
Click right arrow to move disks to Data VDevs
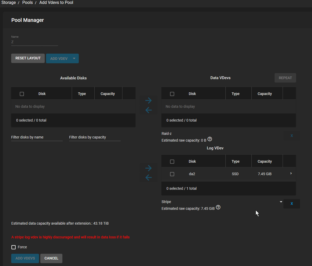pos(148,100)
